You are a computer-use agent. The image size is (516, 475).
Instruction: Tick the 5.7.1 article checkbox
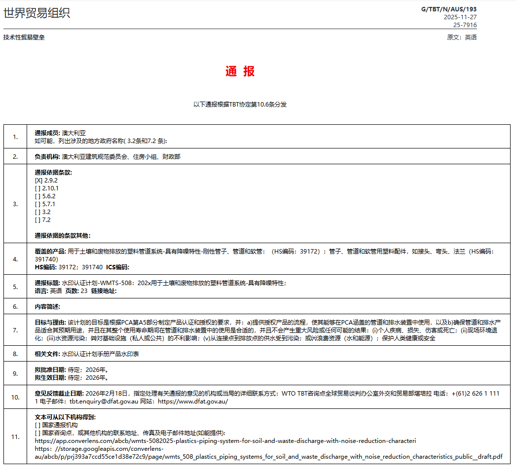click(38, 204)
